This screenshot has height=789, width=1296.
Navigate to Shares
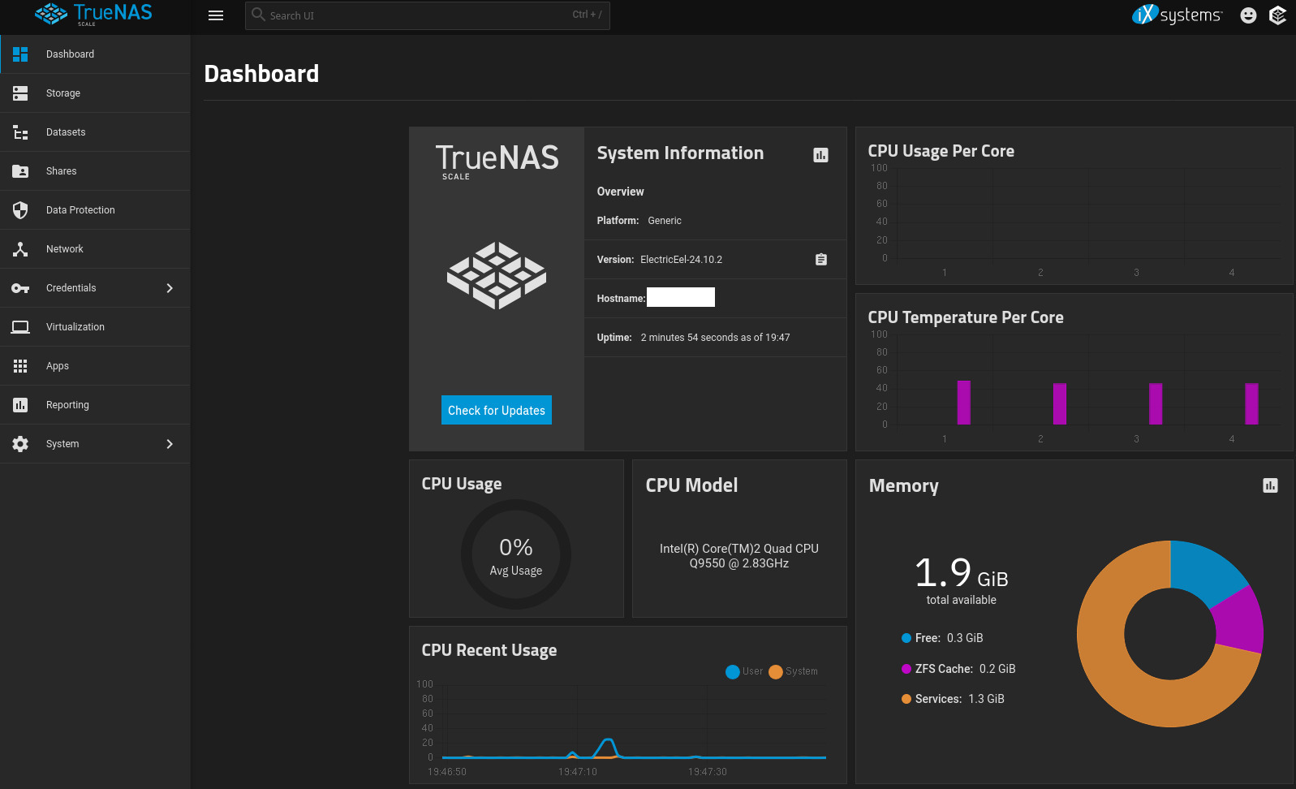(x=95, y=171)
